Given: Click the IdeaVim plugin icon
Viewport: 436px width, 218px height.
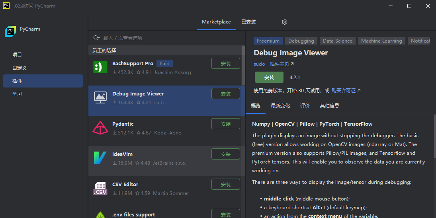Looking at the screenshot, I should click(100, 158).
